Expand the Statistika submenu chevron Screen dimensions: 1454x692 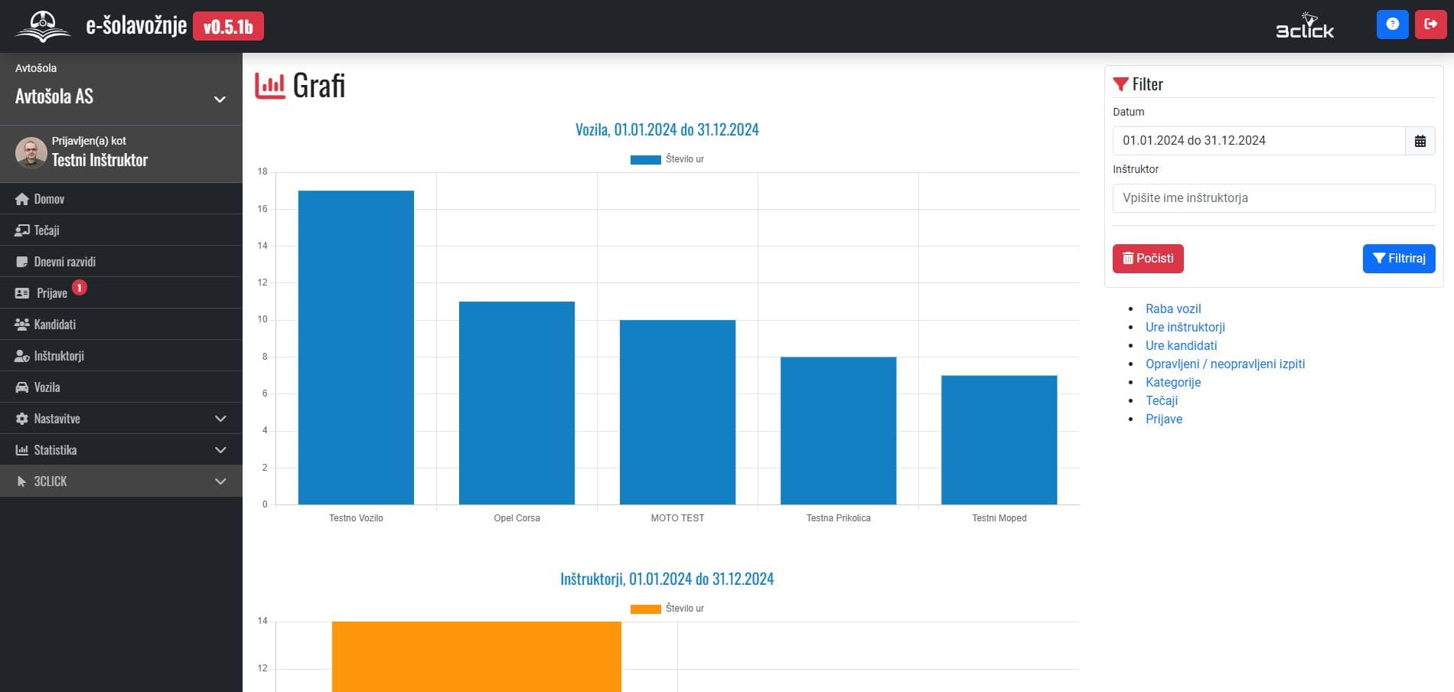(220, 450)
